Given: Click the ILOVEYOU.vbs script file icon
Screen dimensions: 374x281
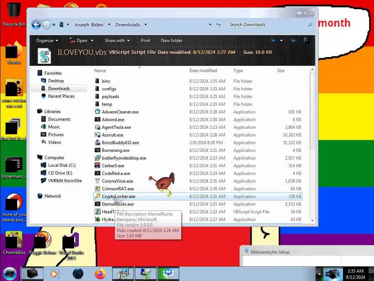Looking at the screenshot, I should coord(44,56).
